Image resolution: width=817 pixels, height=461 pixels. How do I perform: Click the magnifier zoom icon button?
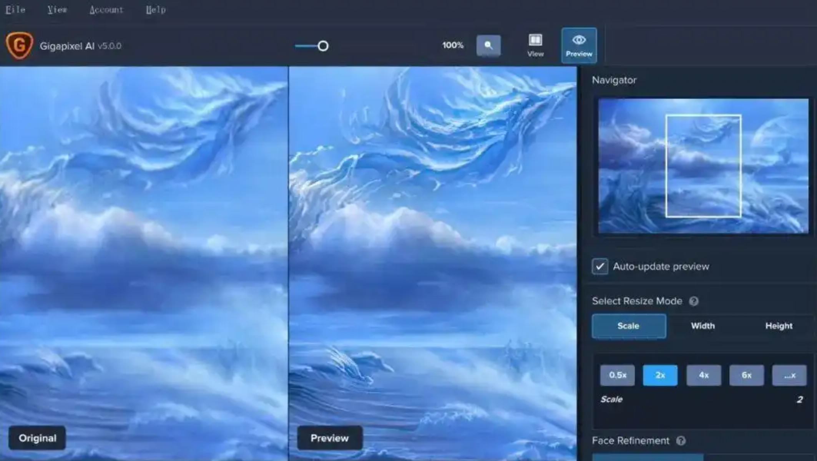click(488, 45)
